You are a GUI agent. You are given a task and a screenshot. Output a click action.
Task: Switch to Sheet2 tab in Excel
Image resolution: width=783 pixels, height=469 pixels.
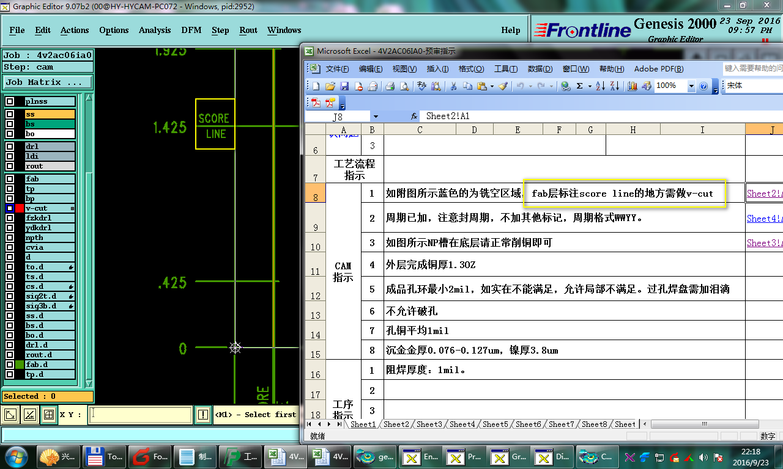coord(396,424)
